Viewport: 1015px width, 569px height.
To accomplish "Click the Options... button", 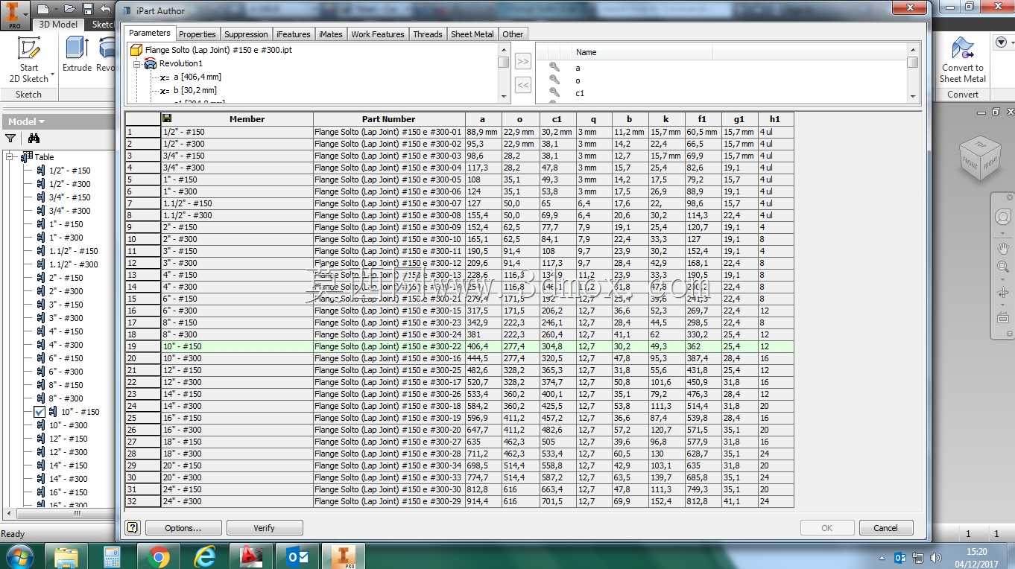I will point(183,528).
